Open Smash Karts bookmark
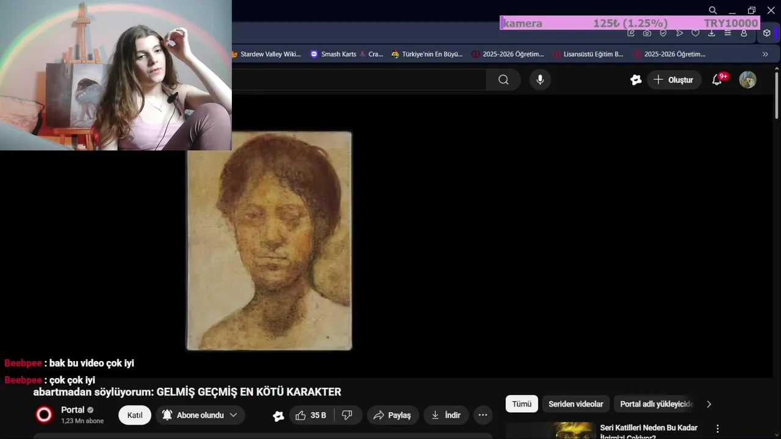Image resolution: width=781 pixels, height=439 pixels. coord(347,54)
